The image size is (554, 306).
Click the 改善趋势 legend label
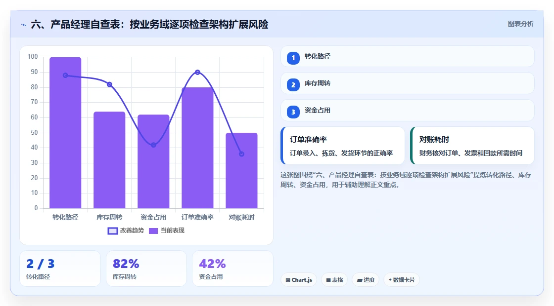point(132,230)
